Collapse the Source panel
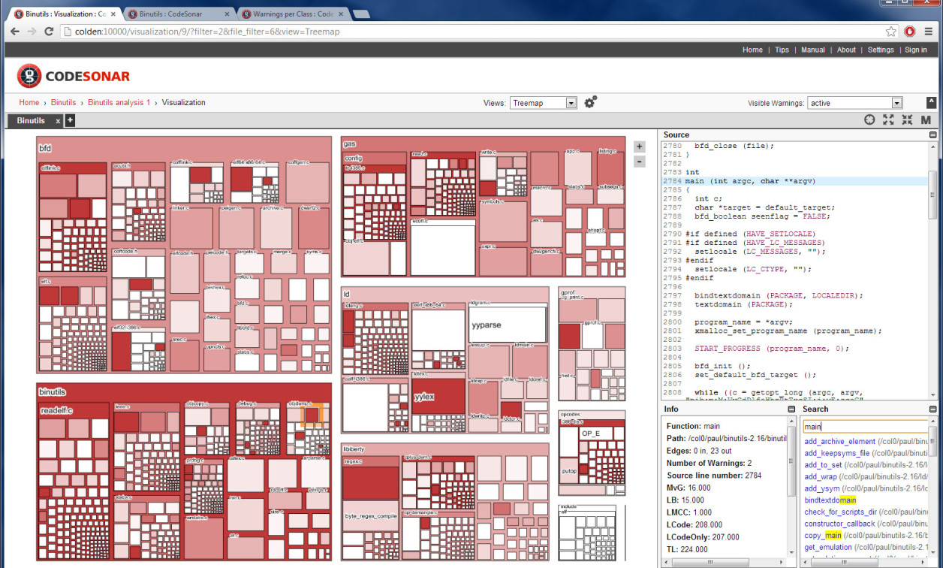Image resolution: width=943 pixels, height=568 pixels. [x=933, y=135]
